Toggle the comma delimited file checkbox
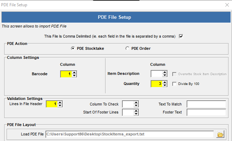 pos(181,36)
